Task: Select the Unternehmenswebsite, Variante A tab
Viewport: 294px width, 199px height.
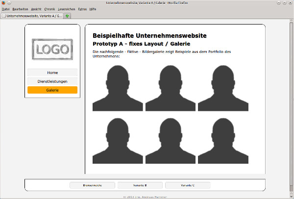Action: point(32,16)
